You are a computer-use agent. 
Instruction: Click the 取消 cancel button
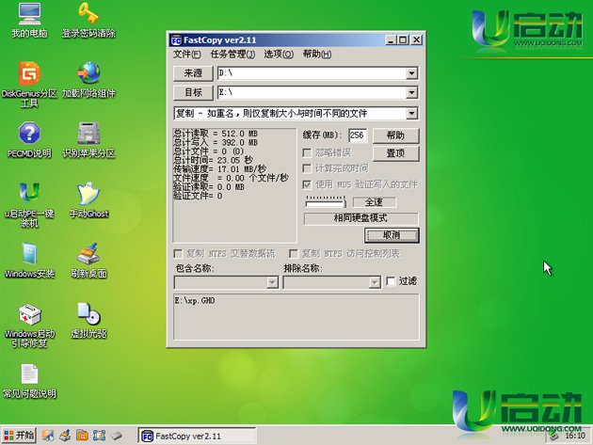[392, 235]
